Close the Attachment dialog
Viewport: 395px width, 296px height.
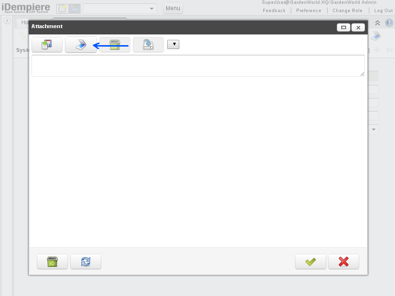click(x=358, y=28)
